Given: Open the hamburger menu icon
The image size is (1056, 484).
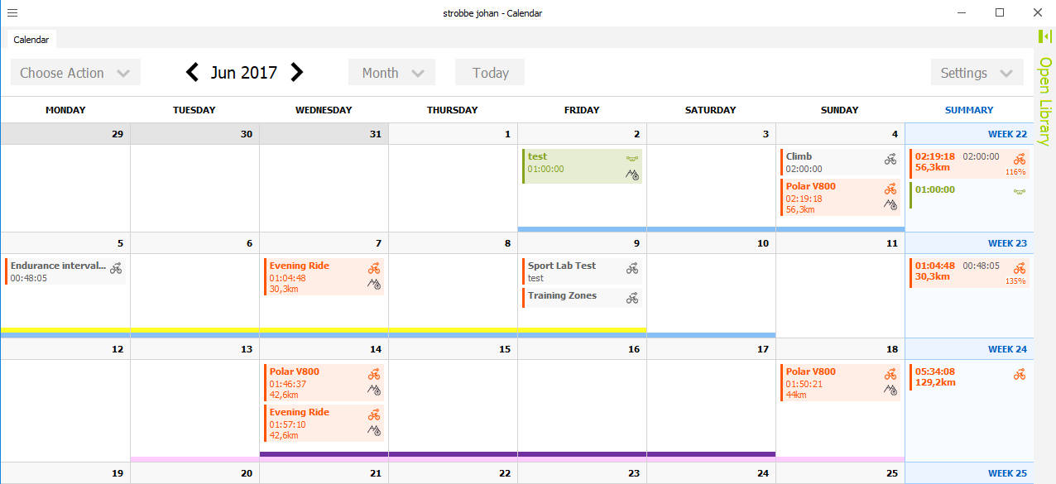Looking at the screenshot, I should 12,12.
